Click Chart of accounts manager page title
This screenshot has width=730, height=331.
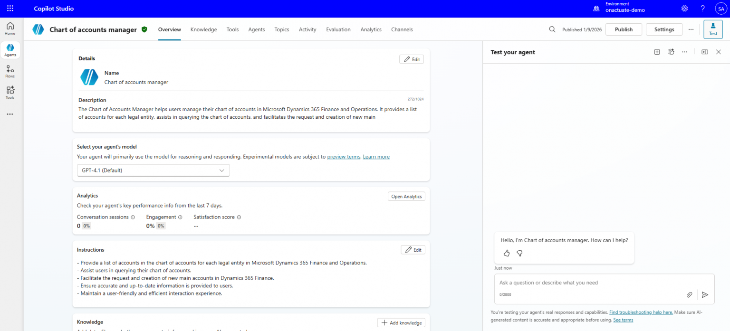tap(93, 29)
